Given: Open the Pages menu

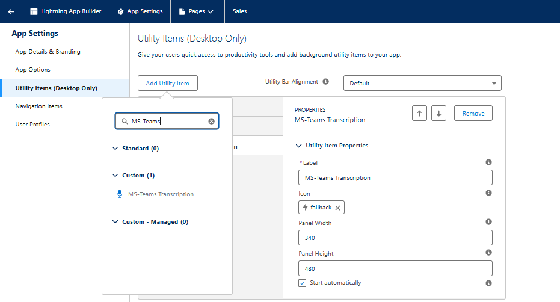Looking at the screenshot, I should pos(196,11).
